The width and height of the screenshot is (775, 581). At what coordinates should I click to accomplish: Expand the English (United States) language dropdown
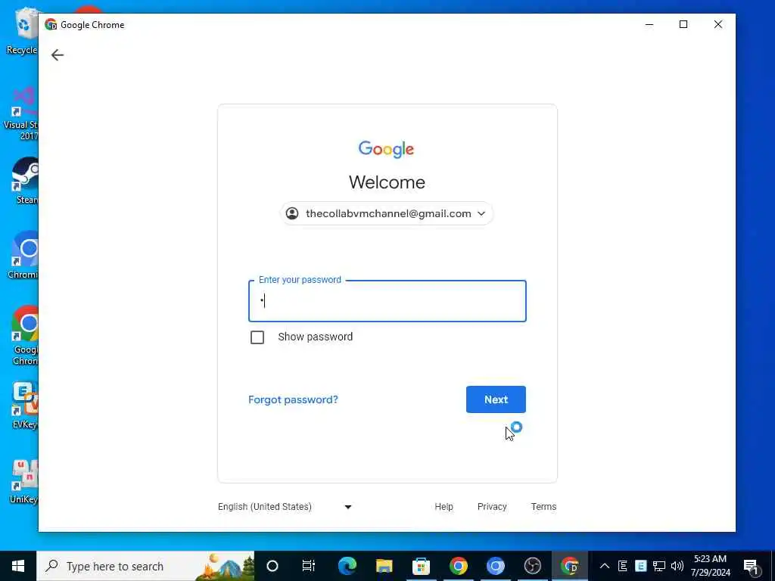click(285, 506)
